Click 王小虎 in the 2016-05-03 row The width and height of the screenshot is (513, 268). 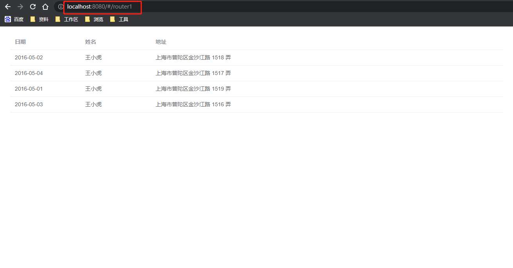pyautogui.click(x=93, y=104)
